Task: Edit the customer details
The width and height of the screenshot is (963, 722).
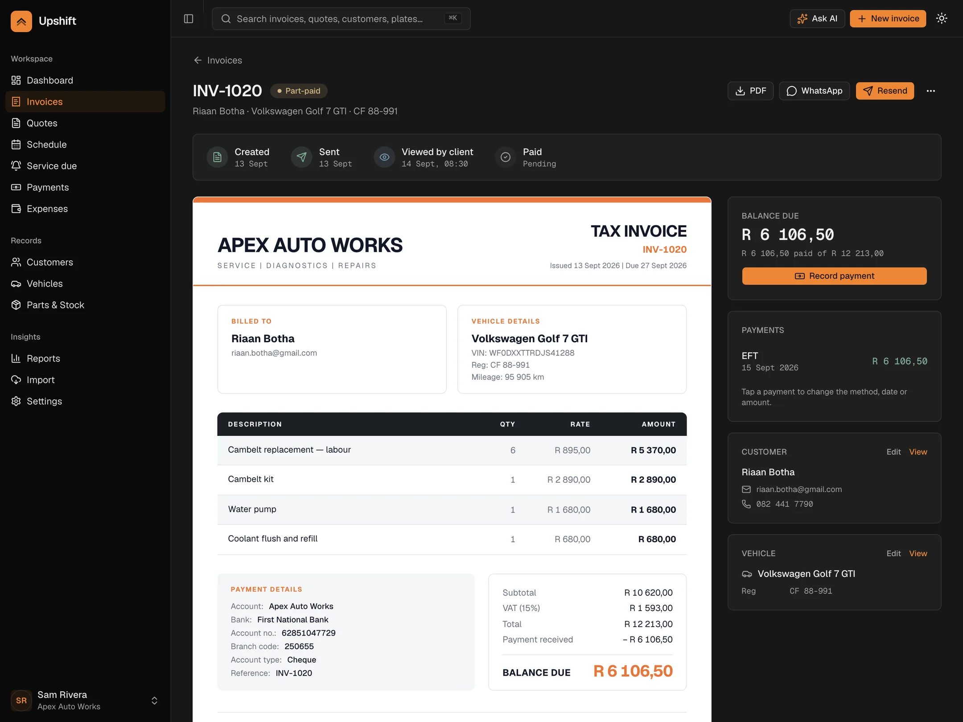Action: [893, 452]
